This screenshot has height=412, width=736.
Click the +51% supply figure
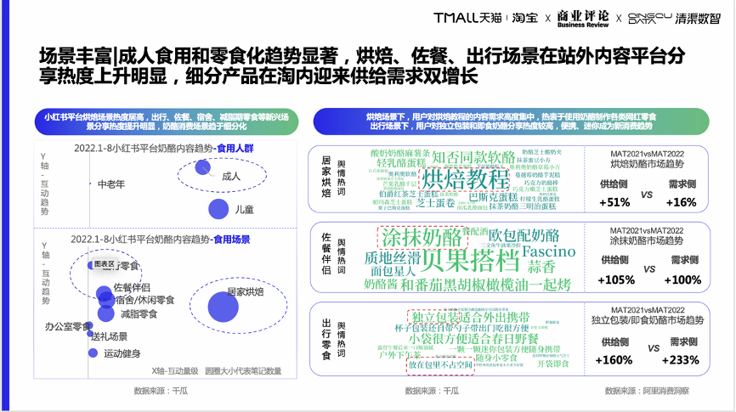point(614,202)
